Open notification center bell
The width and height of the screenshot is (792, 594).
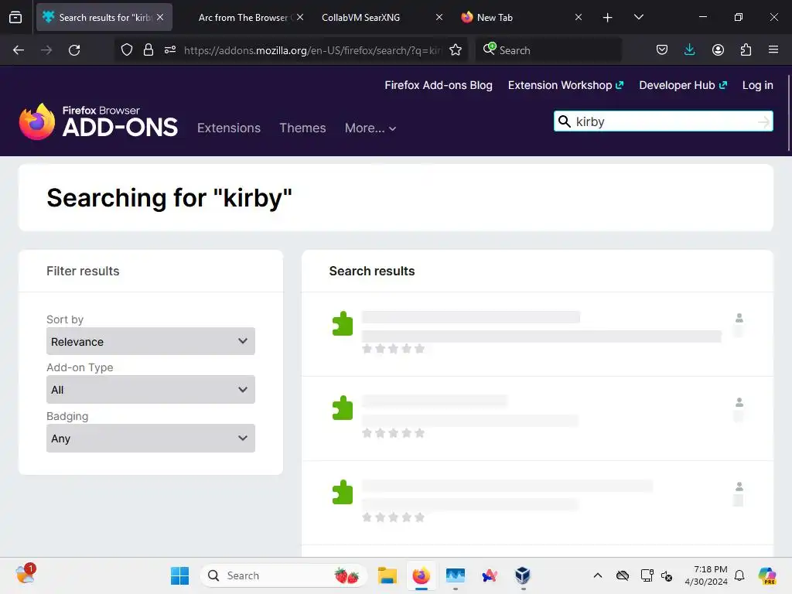[x=739, y=575]
